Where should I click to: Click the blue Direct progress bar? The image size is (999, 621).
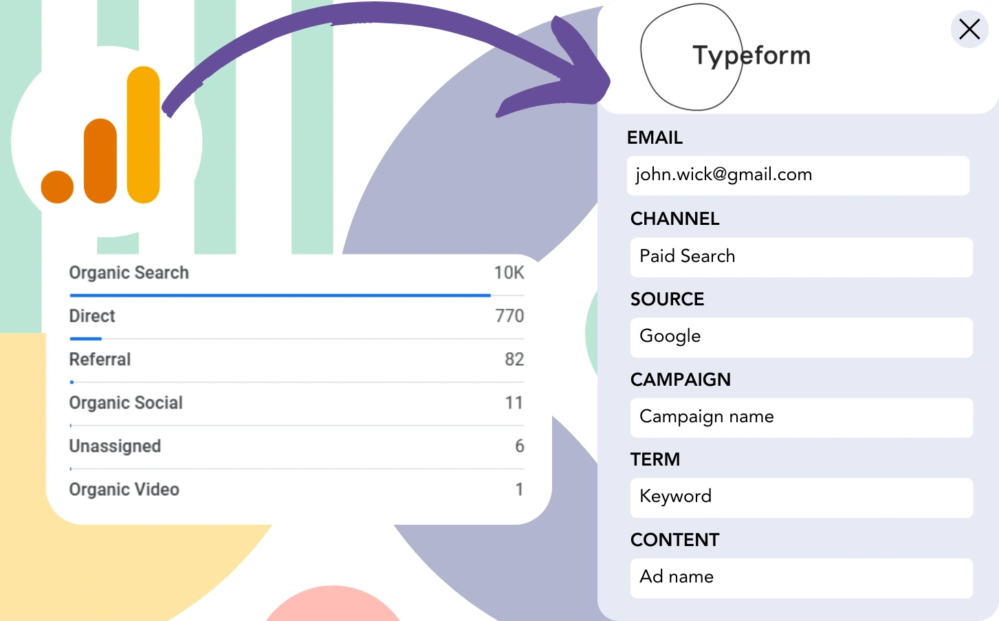(x=86, y=338)
